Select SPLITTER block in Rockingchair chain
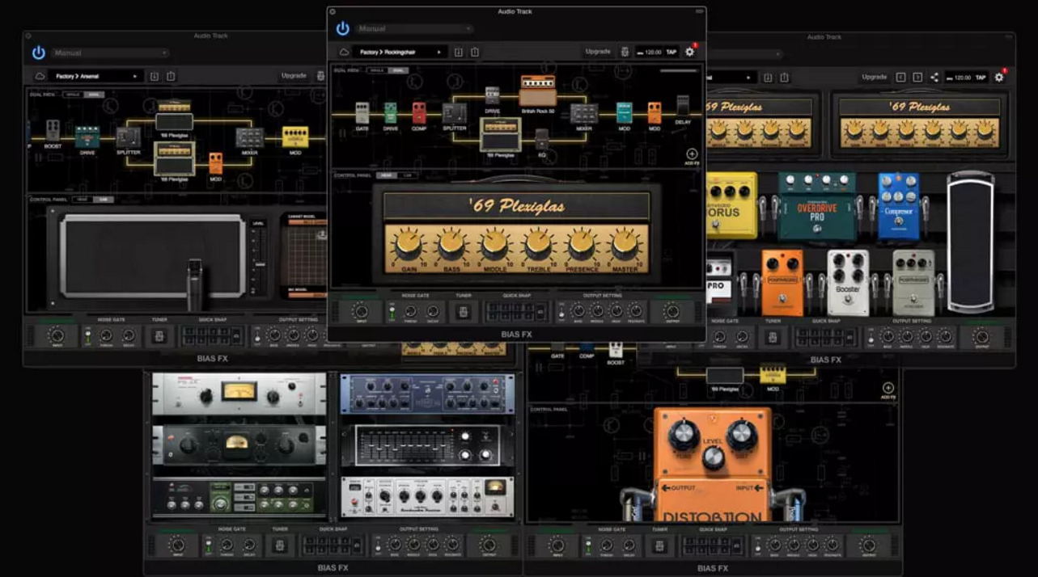 tap(454, 113)
